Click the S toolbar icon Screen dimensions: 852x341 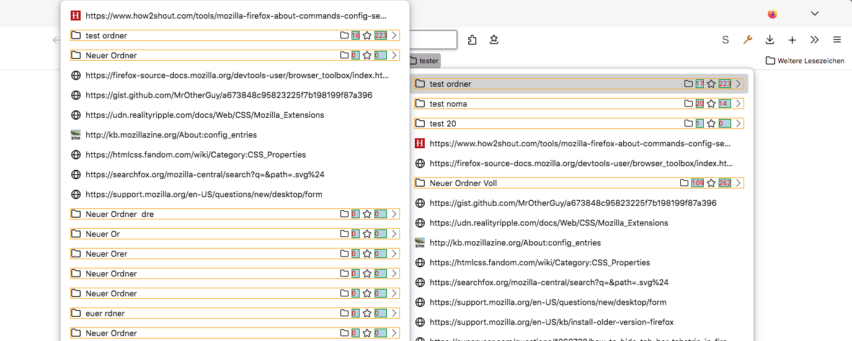[x=726, y=40]
